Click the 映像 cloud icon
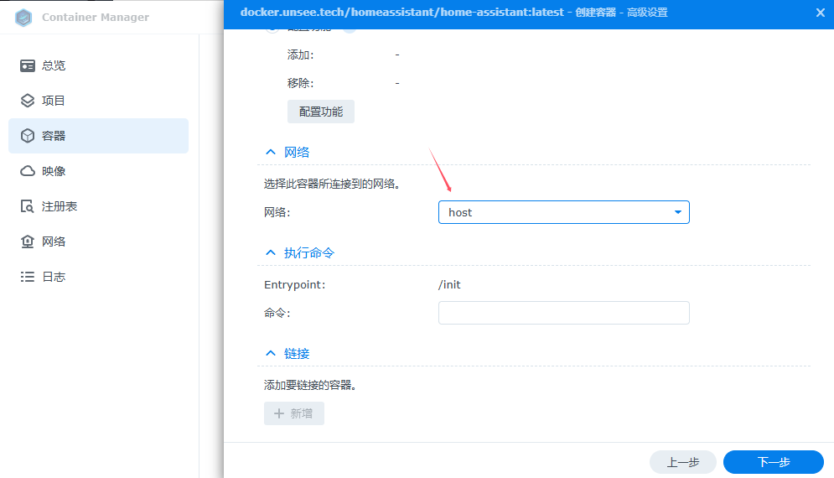The height and width of the screenshot is (478, 834). tap(28, 171)
